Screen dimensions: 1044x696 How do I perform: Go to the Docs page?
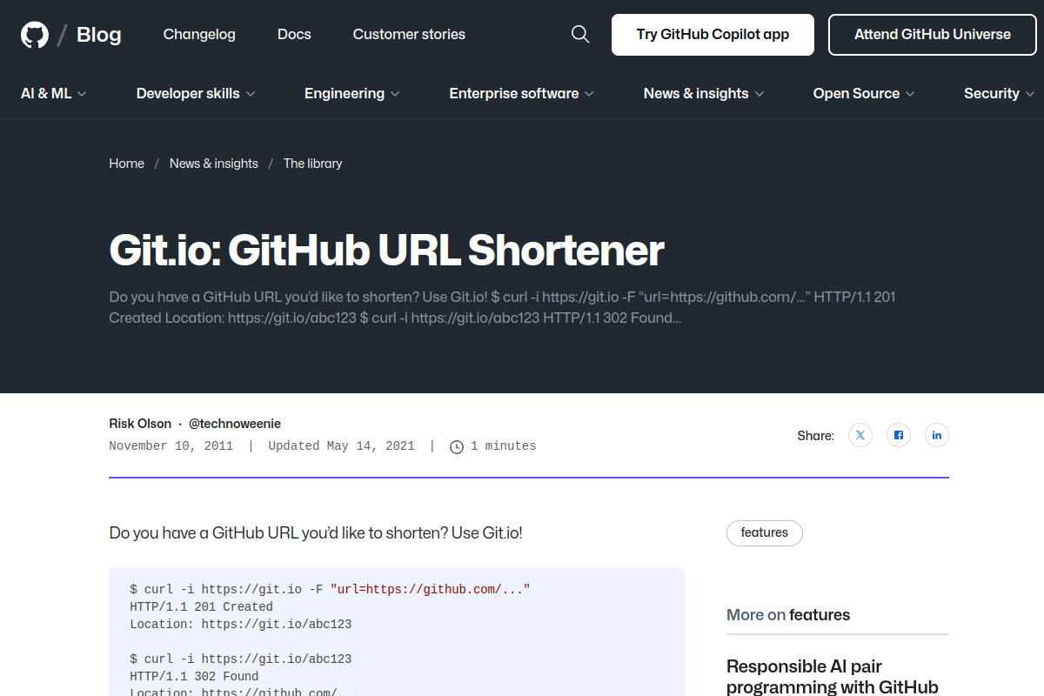point(294,35)
